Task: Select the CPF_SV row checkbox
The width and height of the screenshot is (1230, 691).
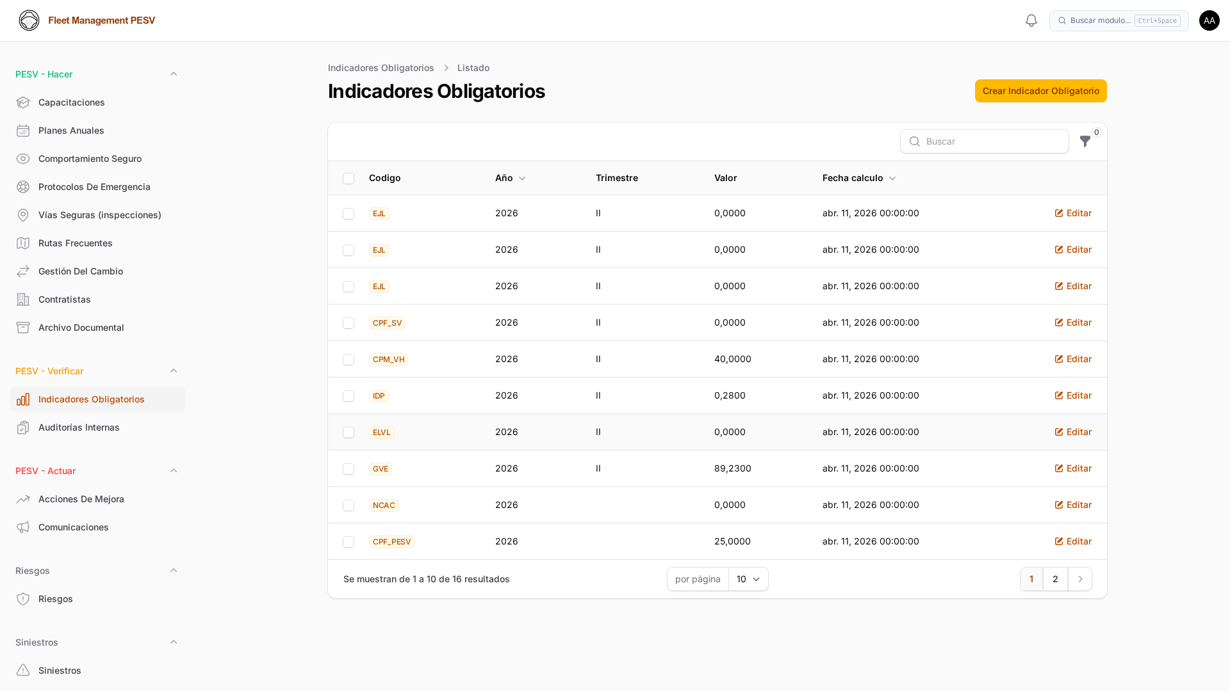Action: [x=348, y=323]
